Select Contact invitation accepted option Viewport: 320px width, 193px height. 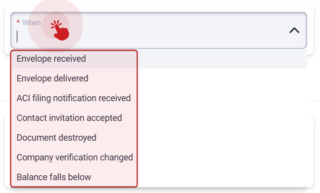click(74, 118)
